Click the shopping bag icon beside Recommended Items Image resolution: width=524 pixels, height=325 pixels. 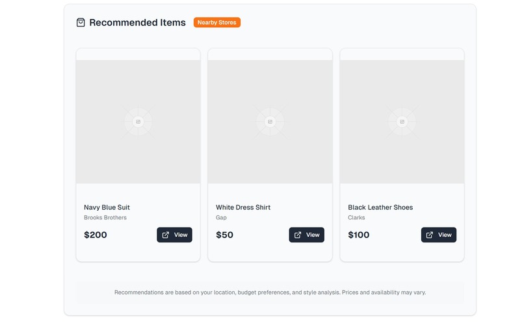pyautogui.click(x=81, y=23)
